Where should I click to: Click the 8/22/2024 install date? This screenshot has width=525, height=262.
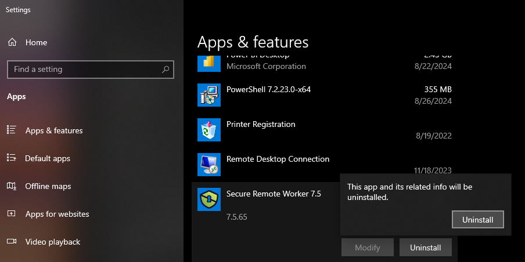[x=433, y=66]
